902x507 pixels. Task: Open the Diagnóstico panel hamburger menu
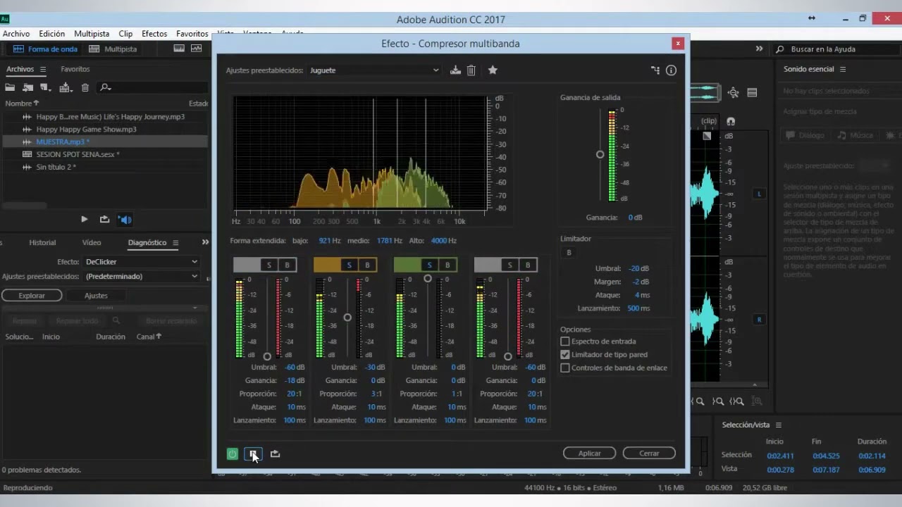point(175,243)
